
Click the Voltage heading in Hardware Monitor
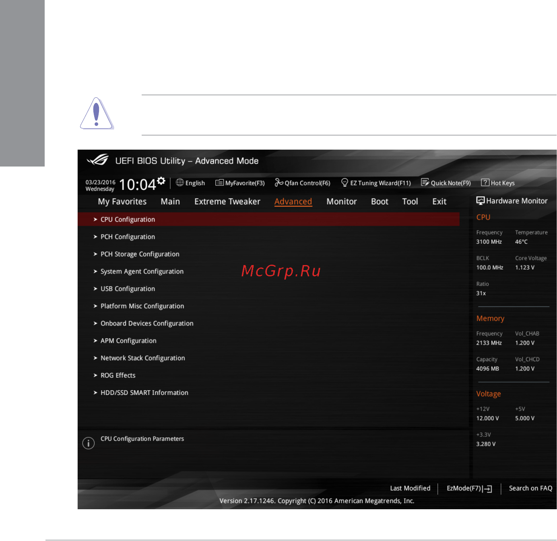coord(489,394)
